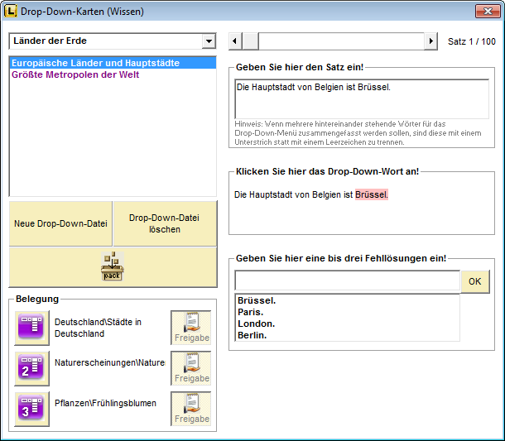Click purple slot 2 assignment icon
The width and height of the screenshot is (505, 441).
pos(32,368)
